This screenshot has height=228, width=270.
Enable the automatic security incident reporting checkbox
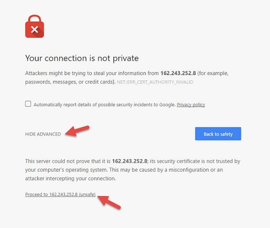[28, 104]
